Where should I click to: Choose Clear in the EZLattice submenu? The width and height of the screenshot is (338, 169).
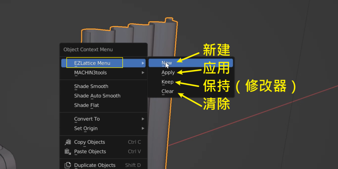pos(191,91)
